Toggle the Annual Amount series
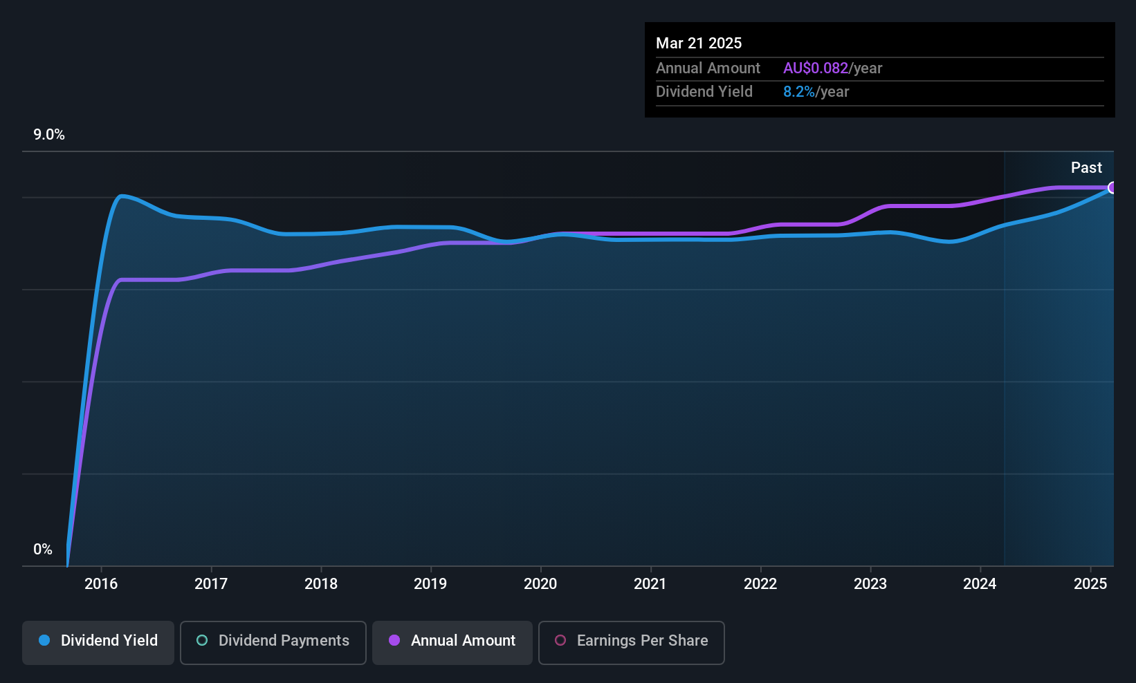This screenshot has width=1136, height=683. 452,643
